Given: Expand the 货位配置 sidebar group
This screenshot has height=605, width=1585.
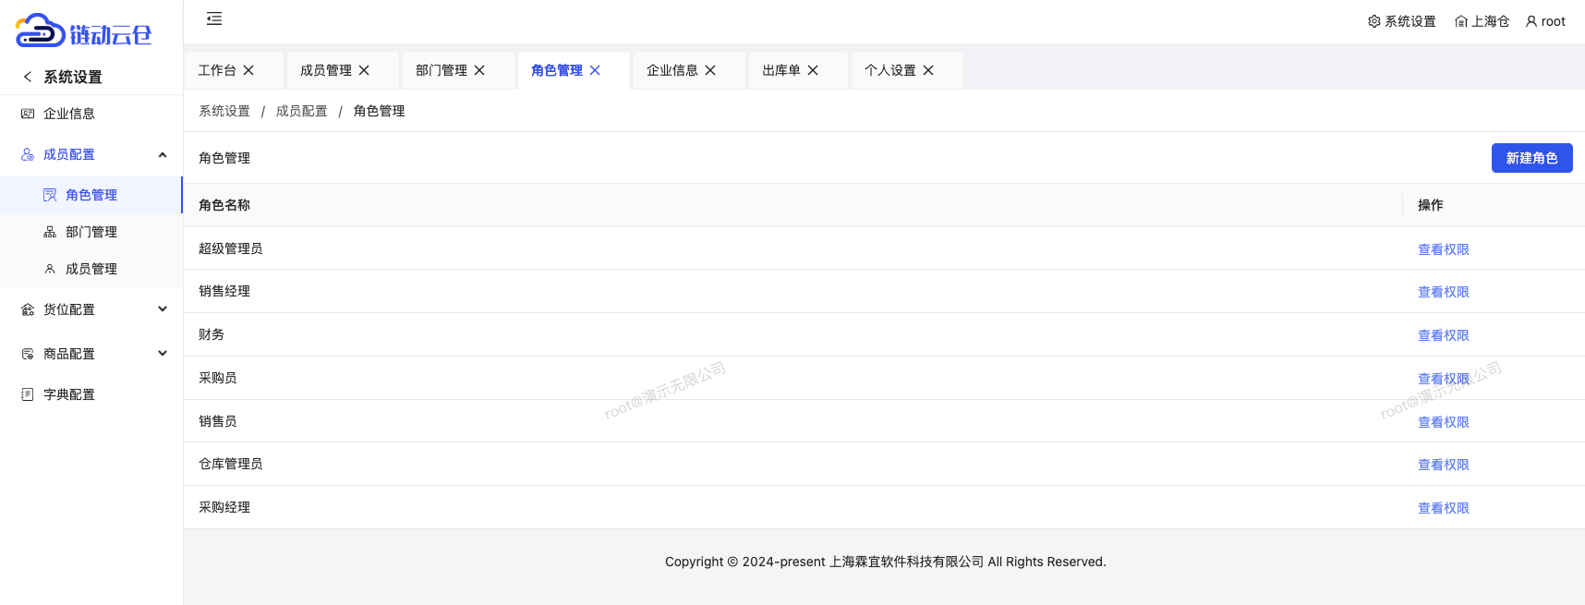Looking at the screenshot, I should point(163,309).
